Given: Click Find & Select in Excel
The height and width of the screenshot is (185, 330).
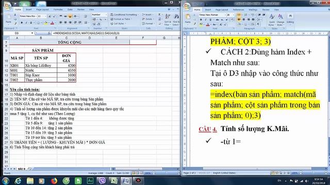Looking at the screenshot, I should pyautogui.click(x=176, y=20).
